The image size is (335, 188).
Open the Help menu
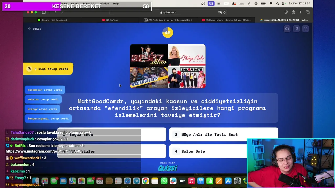(x=116, y=4)
